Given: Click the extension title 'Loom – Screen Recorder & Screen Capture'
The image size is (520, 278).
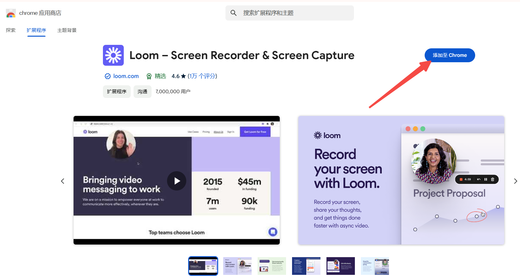Looking at the screenshot, I should pos(242,55).
